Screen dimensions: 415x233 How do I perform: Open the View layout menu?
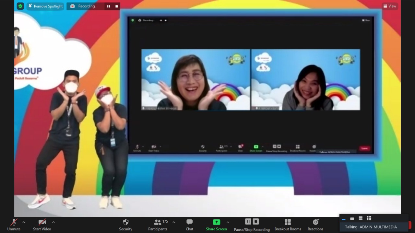coord(390,6)
